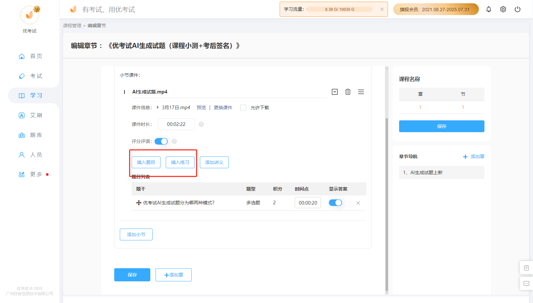The image size is (533, 303).
Task: Delete the AI生成试题.mp4 courseware
Action: tap(348, 92)
